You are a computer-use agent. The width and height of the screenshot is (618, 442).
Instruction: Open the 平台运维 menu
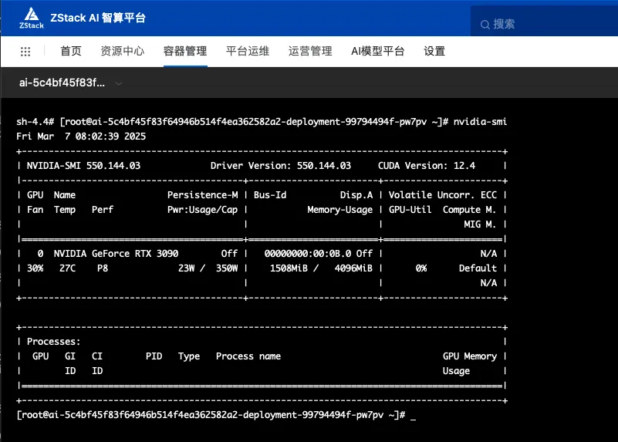click(x=248, y=51)
